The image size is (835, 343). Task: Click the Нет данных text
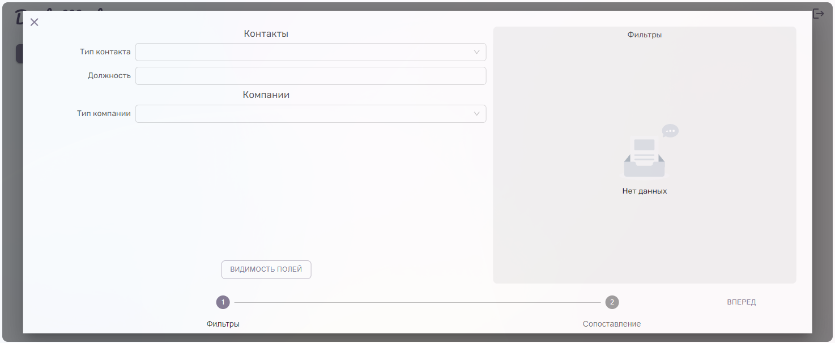645,191
